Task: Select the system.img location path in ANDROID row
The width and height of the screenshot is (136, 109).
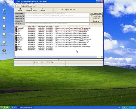Action: click(72, 46)
